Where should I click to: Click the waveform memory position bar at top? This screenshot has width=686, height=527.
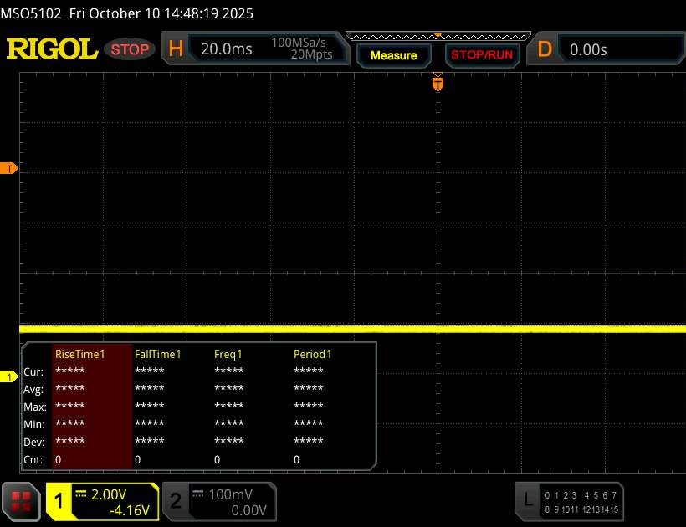point(437,36)
